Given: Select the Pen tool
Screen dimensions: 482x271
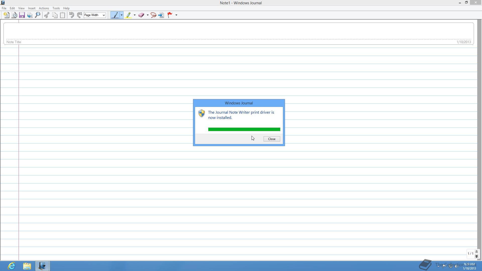Looking at the screenshot, I should [115, 15].
